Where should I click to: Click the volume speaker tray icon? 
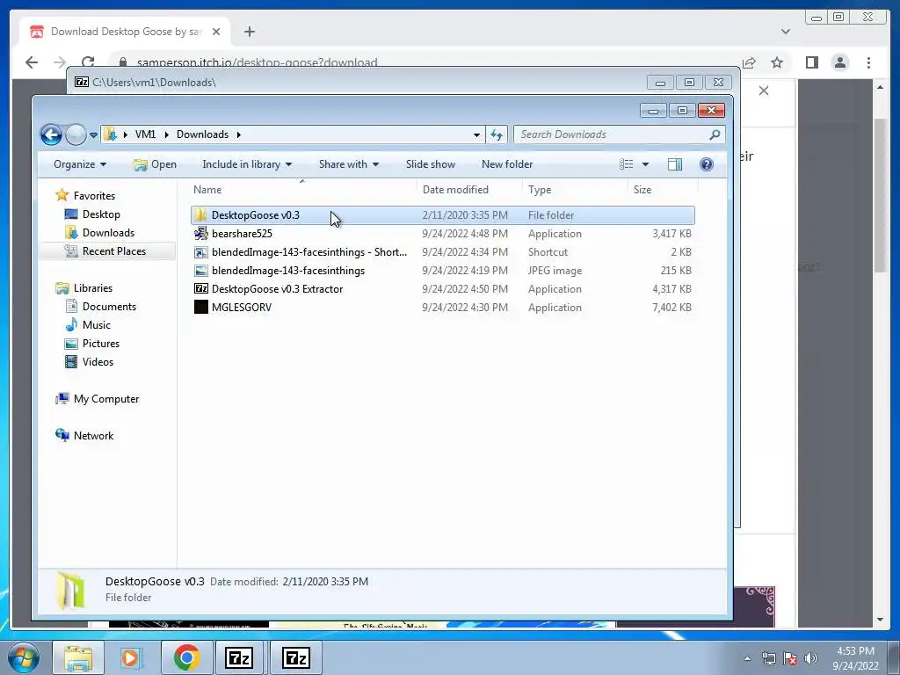(x=811, y=658)
